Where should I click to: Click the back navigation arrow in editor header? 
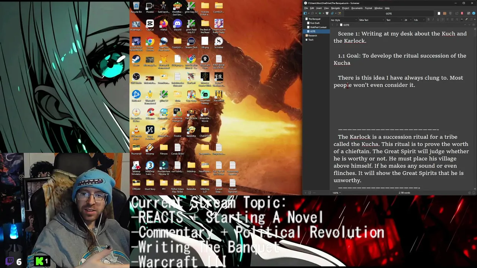pyautogui.click(x=333, y=25)
